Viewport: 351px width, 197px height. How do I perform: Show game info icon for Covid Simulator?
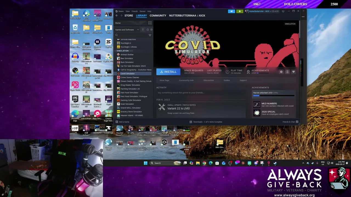point(287,72)
